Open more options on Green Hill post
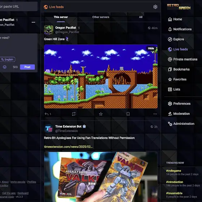The width and height of the screenshot is (202, 202). 155,114
